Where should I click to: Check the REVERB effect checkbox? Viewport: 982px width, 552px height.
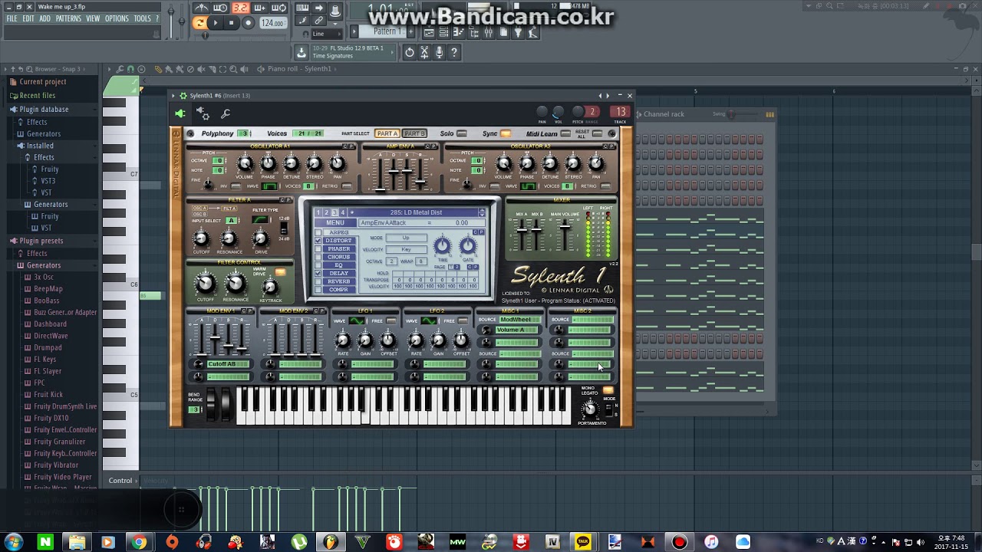click(318, 281)
